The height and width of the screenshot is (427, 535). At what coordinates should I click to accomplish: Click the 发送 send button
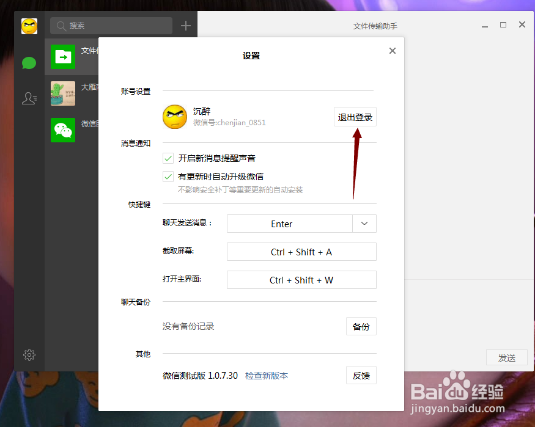click(x=507, y=357)
